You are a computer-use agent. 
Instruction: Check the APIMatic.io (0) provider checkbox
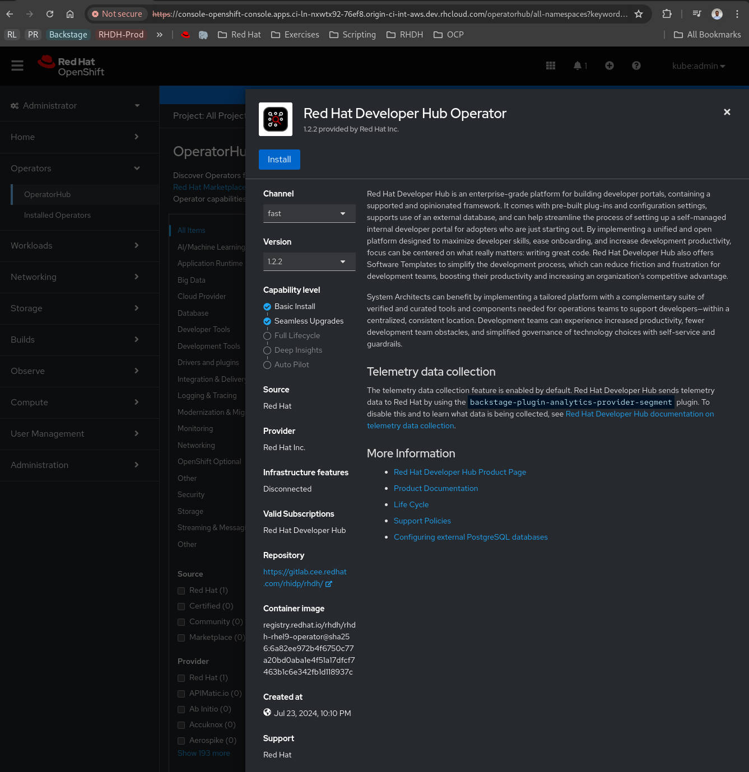[x=181, y=694]
